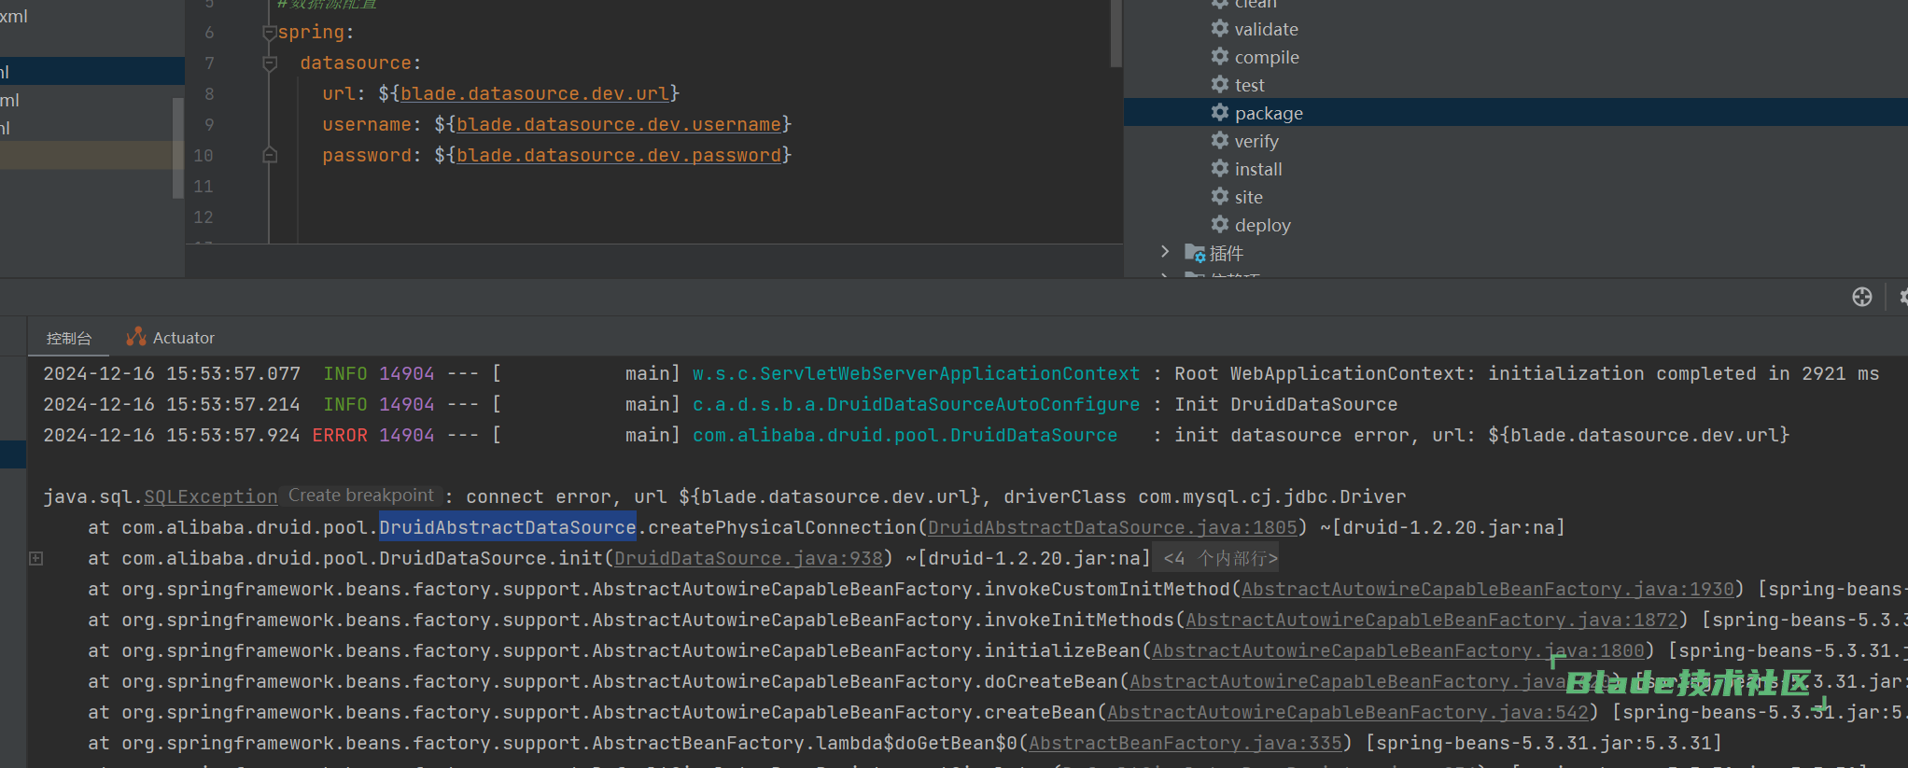The height and width of the screenshot is (768, 1908).
Task: Open the SQLException class link
Action: [x=211, y=496]
